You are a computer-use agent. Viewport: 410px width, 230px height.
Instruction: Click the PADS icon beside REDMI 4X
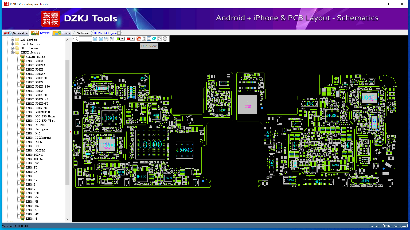(x=22, y=214)
